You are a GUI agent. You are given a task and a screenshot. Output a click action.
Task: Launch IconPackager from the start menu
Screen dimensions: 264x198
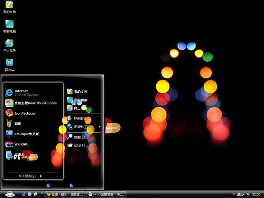click(x=24, y=113)
